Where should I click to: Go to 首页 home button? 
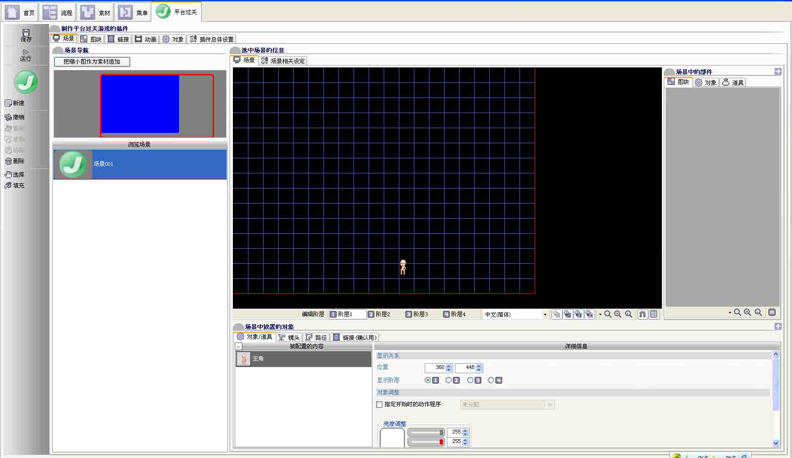20,12
